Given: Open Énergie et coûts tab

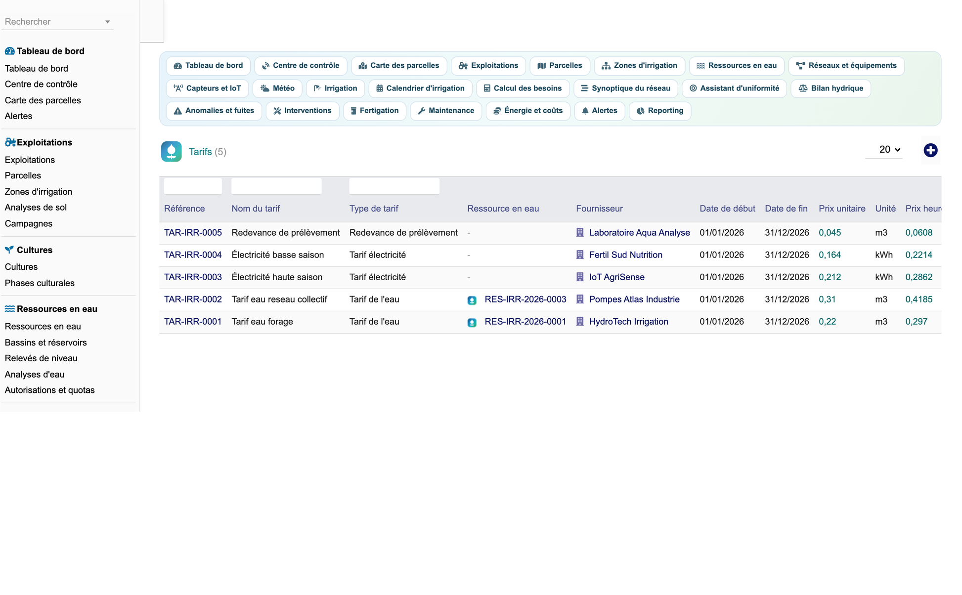Looking at the screenshot, I should click(528, 111).
